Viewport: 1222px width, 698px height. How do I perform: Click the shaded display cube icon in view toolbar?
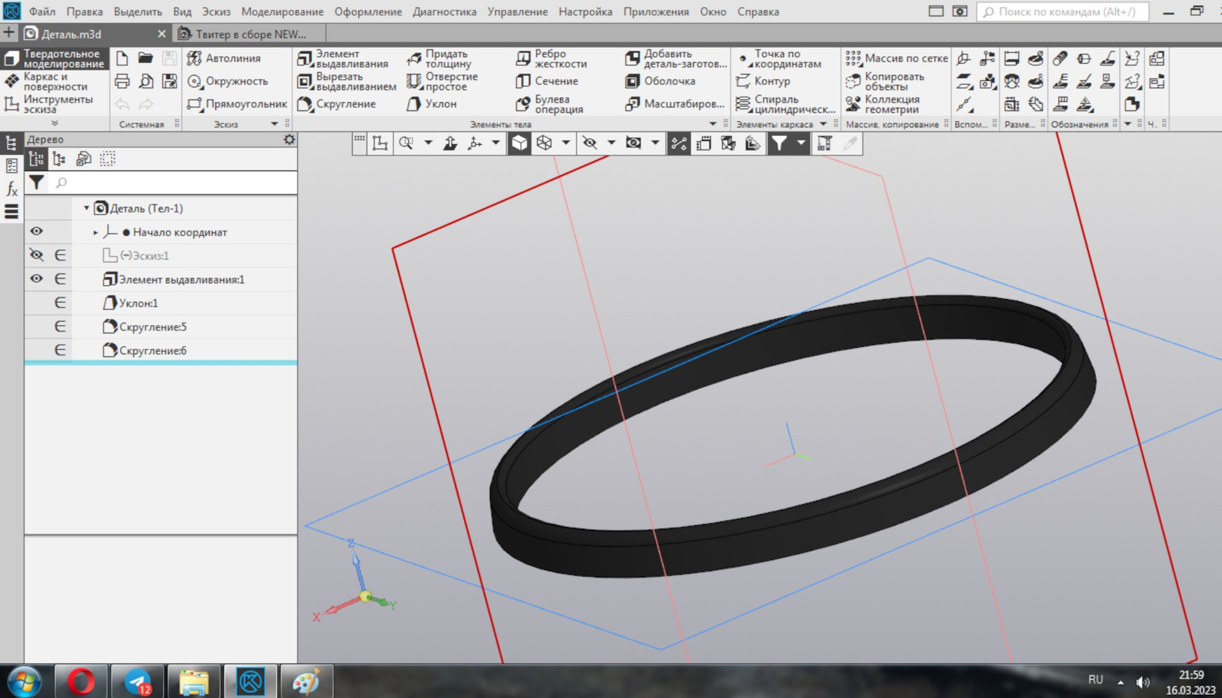(519, 143)
